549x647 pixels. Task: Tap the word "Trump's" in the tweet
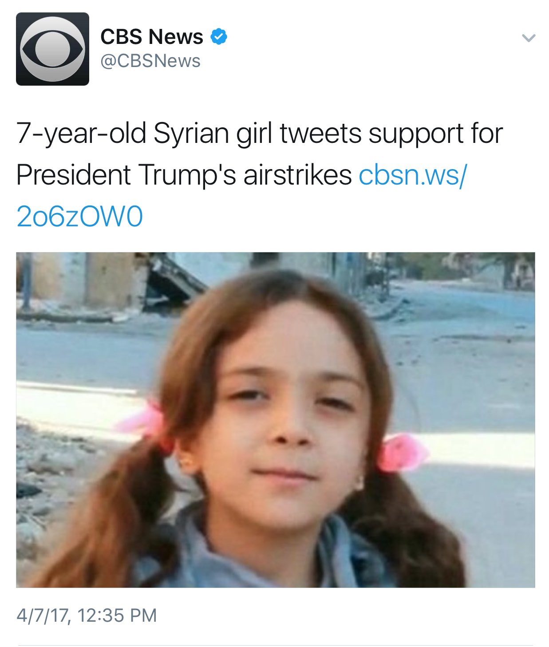187,176
